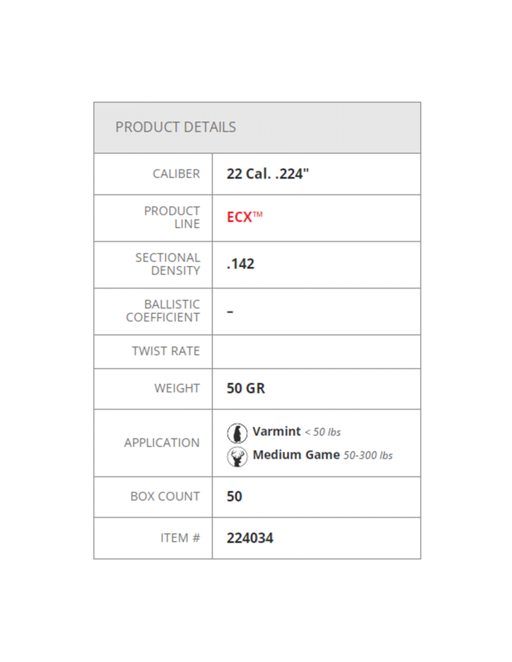The height and width of the screenshot is (662, 512).
Task: Click the ITEM # row label
Action: point(180,538)
